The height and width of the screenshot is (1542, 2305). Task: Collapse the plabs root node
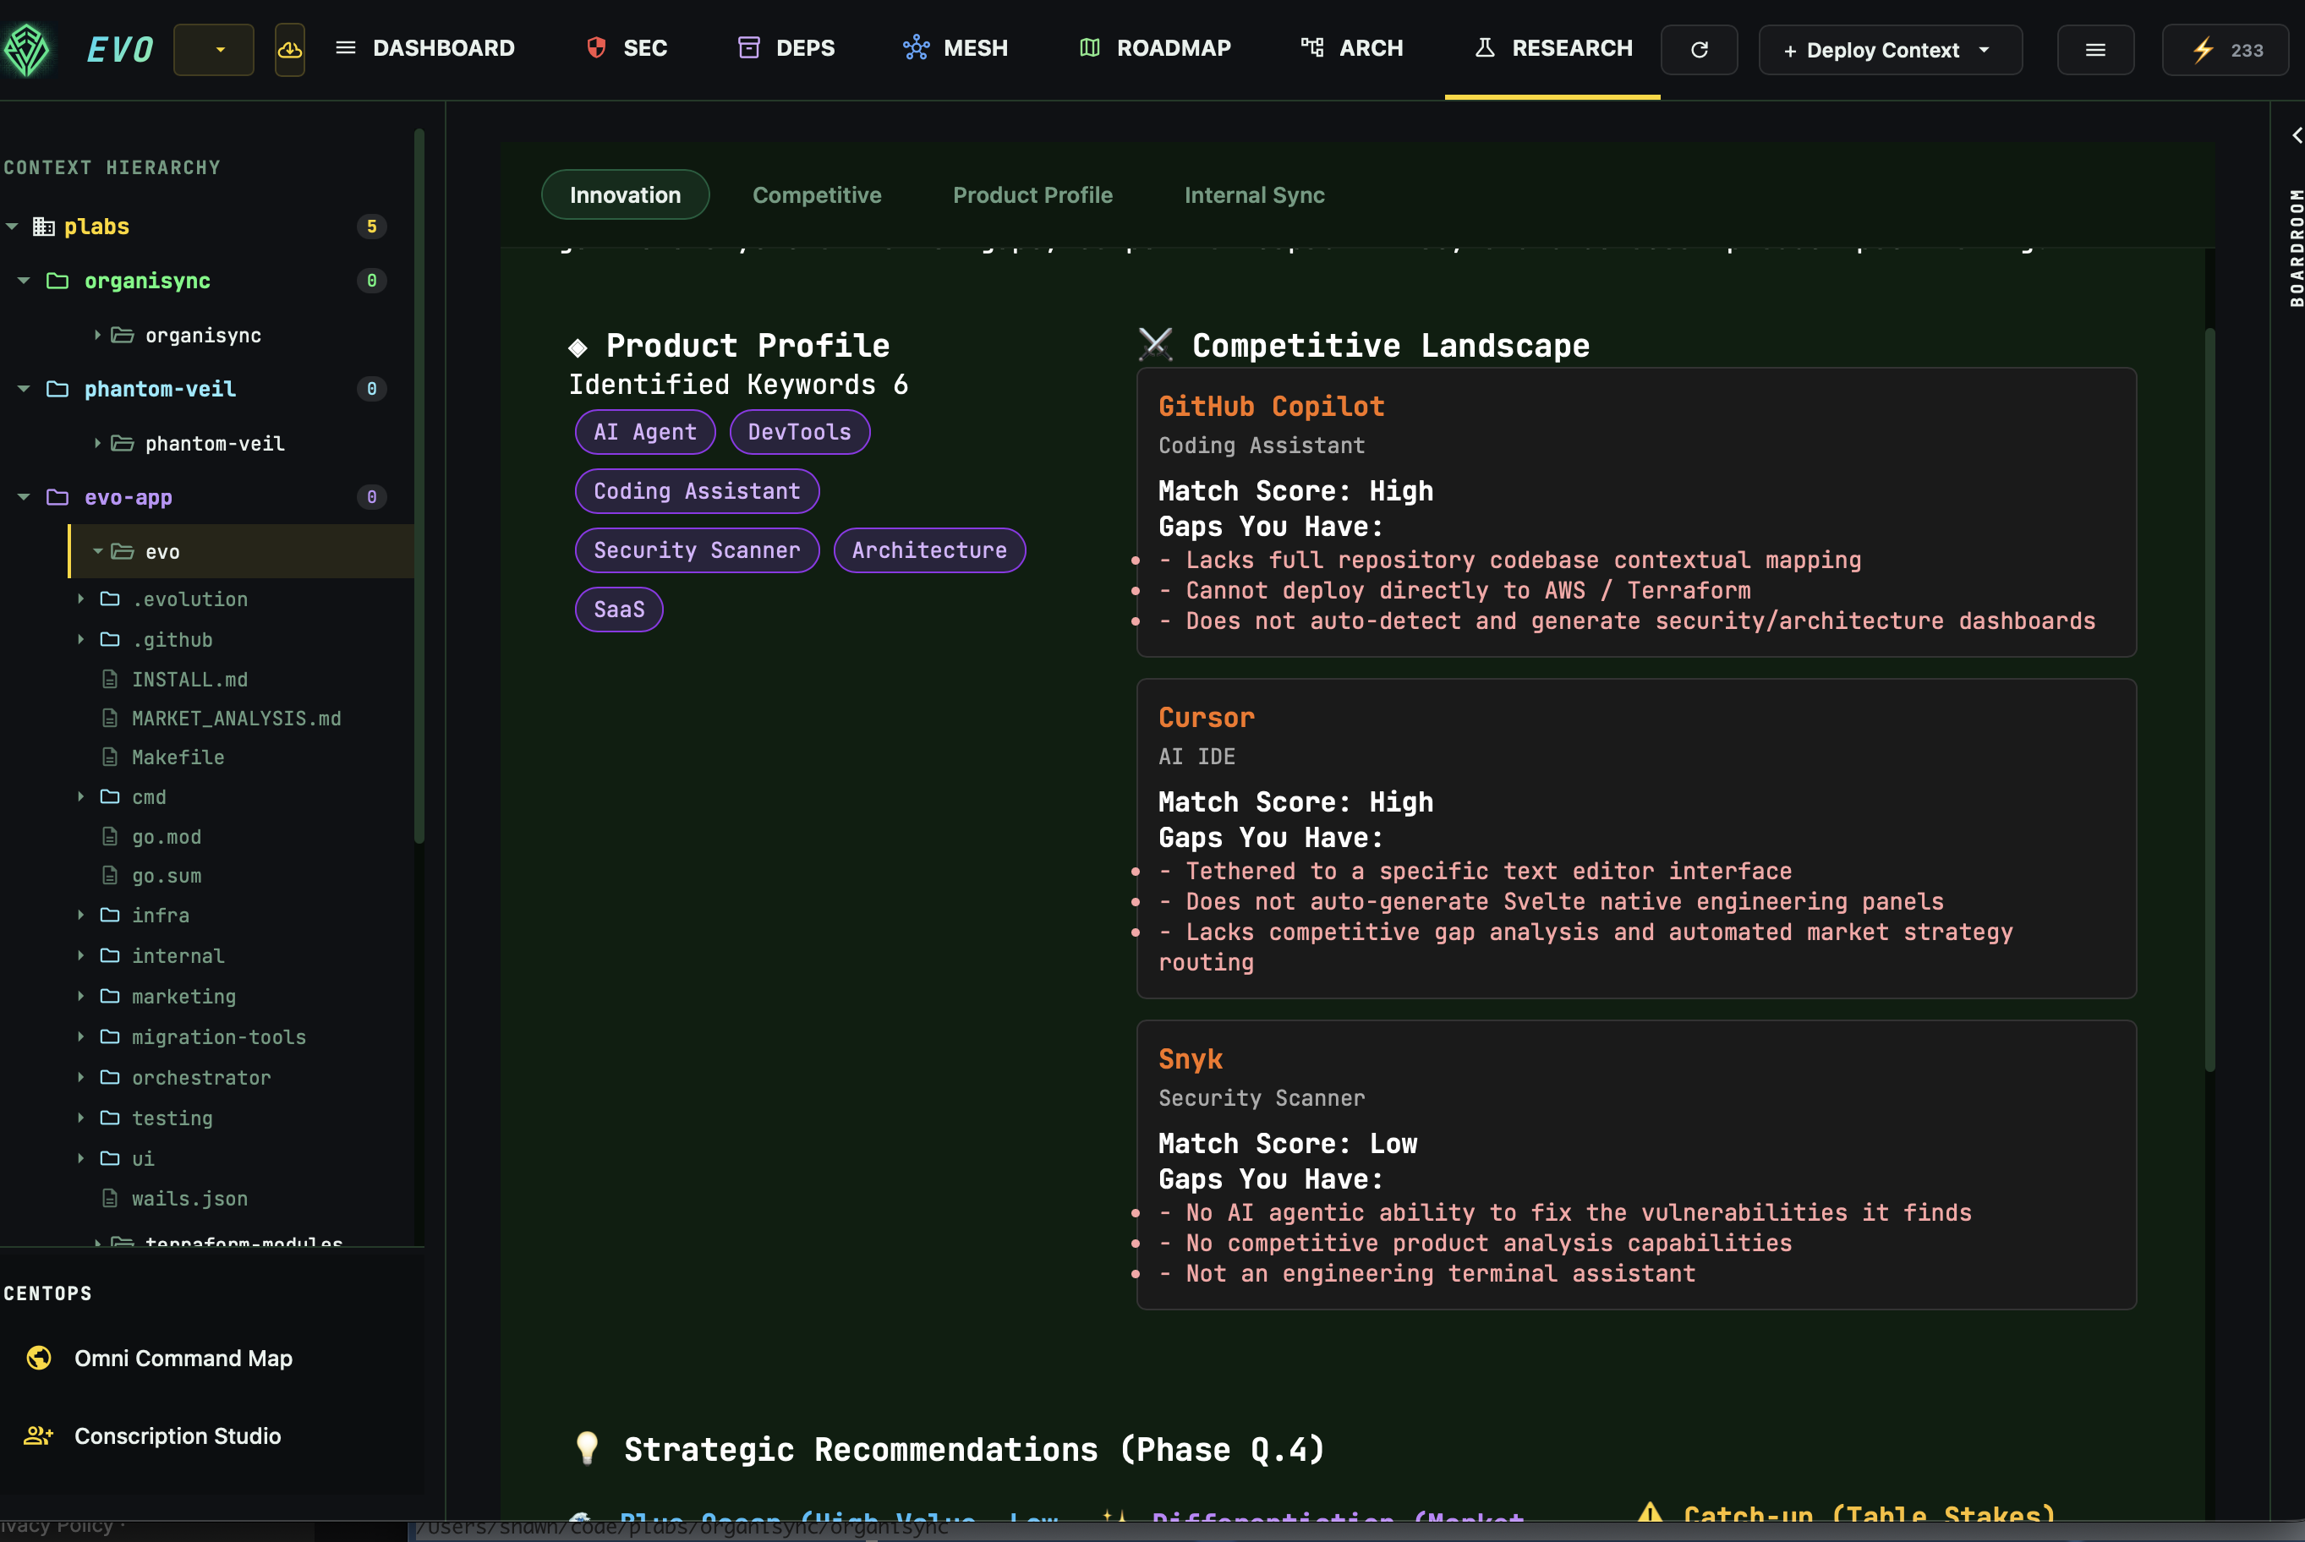pos(12,227)
